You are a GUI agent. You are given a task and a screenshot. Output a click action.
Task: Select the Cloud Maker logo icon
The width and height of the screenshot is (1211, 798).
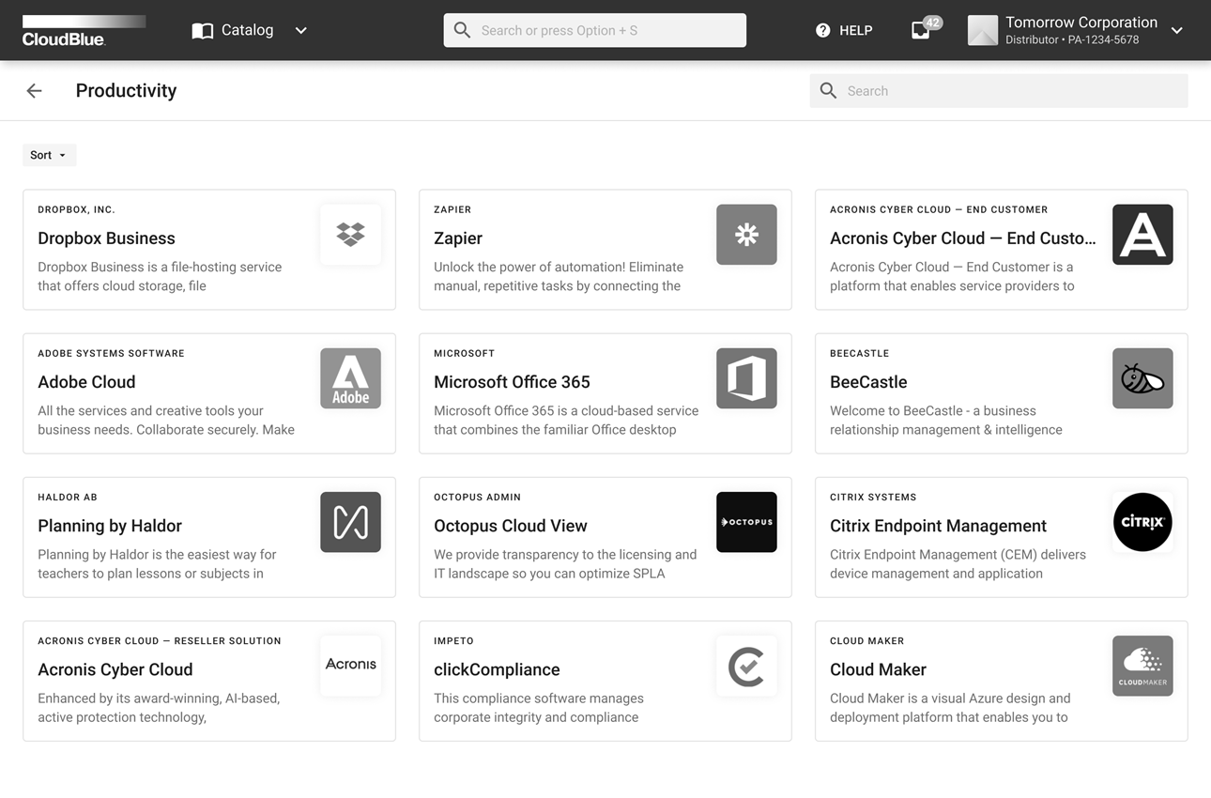click(1142, 666)
